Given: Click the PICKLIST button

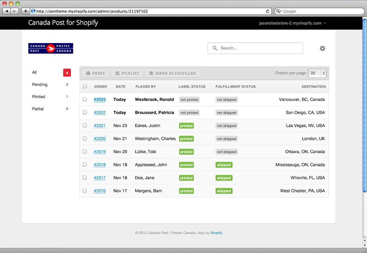Looking at the screenshot, I should click(127, 73).
